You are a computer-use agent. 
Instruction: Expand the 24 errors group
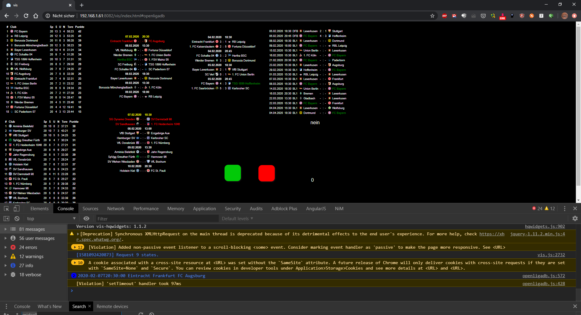5,247
